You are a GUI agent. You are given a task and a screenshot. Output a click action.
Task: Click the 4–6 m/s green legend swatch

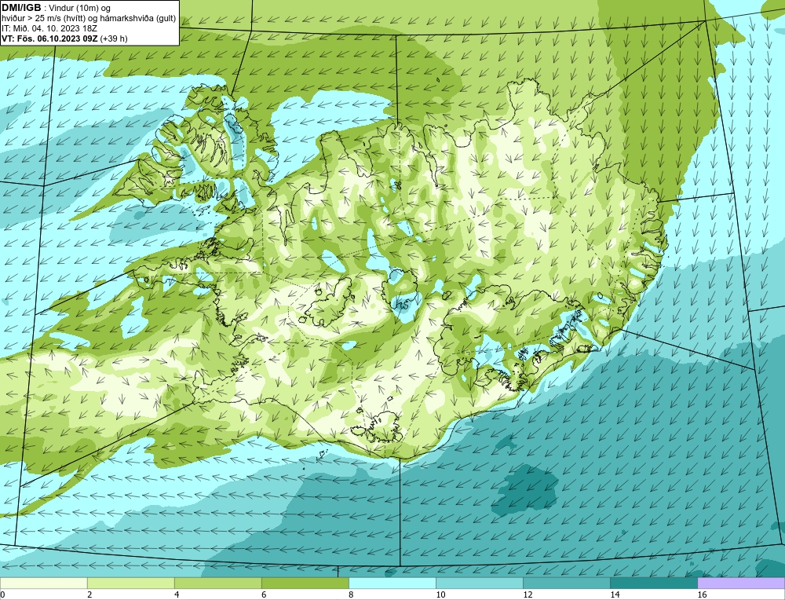pos(217,583)
